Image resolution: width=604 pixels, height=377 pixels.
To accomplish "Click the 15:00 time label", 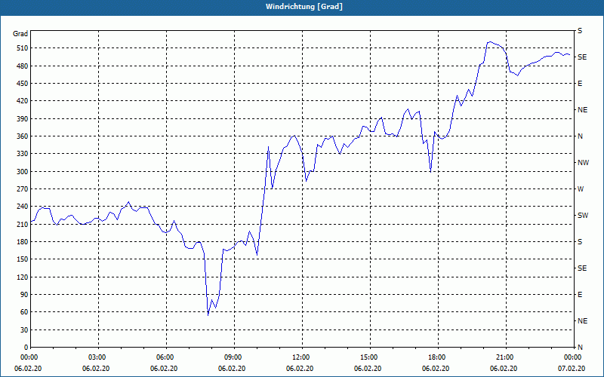I will coord(370,357).
